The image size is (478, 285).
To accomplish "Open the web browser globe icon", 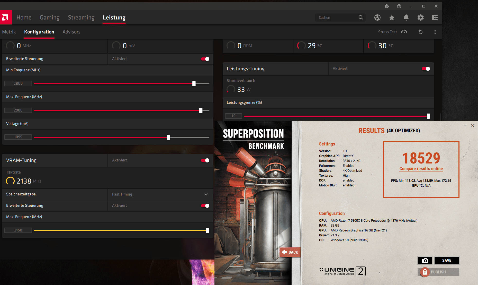I will pyautogui.click(x=377, y=18).
